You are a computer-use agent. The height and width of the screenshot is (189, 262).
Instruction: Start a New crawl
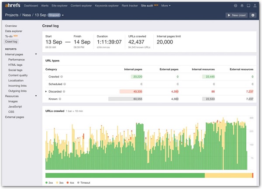click(236, 15)
